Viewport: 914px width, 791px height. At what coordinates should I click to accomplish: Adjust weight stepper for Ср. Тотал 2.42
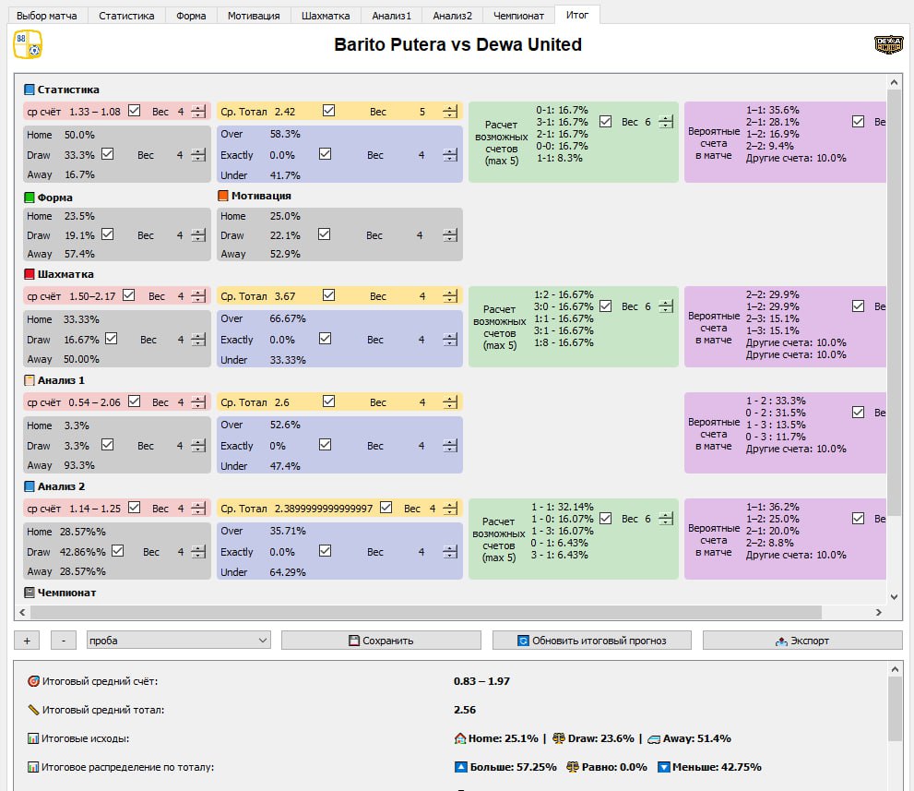450,112
